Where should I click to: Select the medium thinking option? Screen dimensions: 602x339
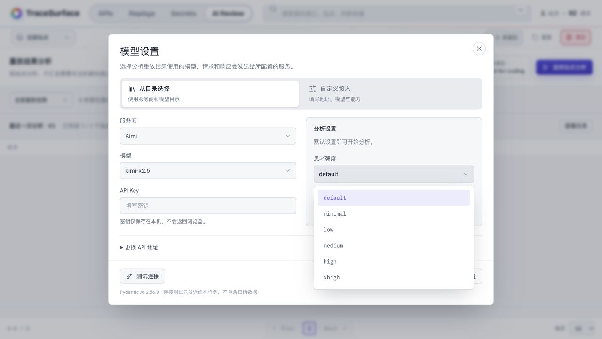tap(394, 246)
